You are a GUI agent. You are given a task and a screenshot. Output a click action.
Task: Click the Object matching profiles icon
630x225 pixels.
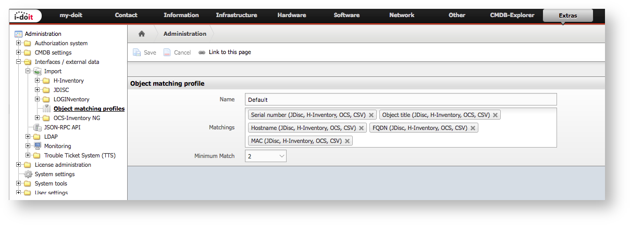tap(47, 109)
